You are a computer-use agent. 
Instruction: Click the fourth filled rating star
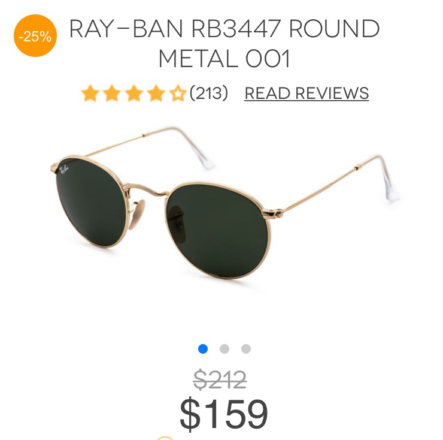coord(156,93)
